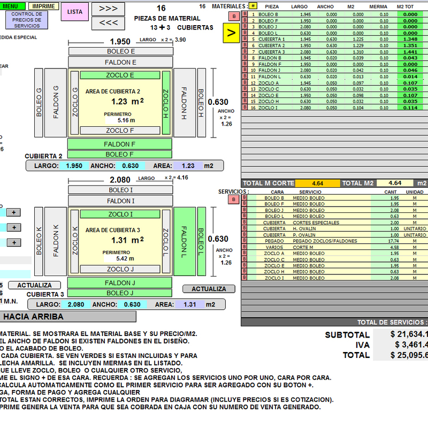This screenshot has height=428, width=428.
Task: Open Control de Precios de Servicios
Action: click(x=27, y=20)
